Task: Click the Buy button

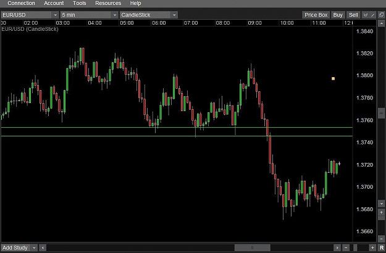Action: (x=338, y=15)
